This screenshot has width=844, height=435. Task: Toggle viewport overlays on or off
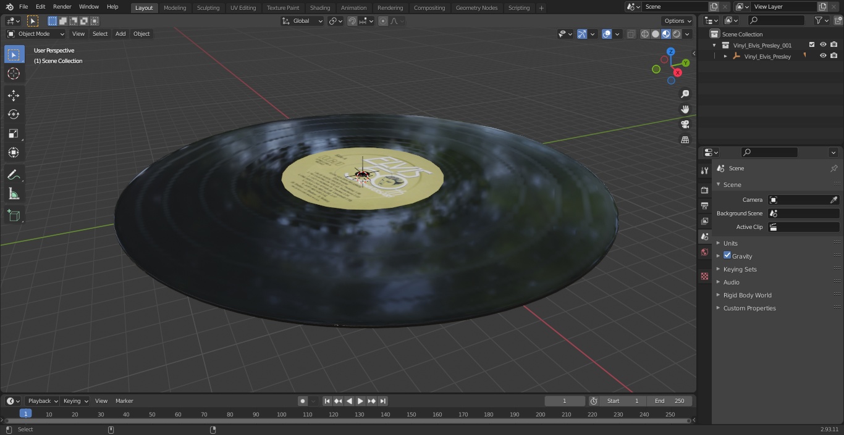[607, 34]
